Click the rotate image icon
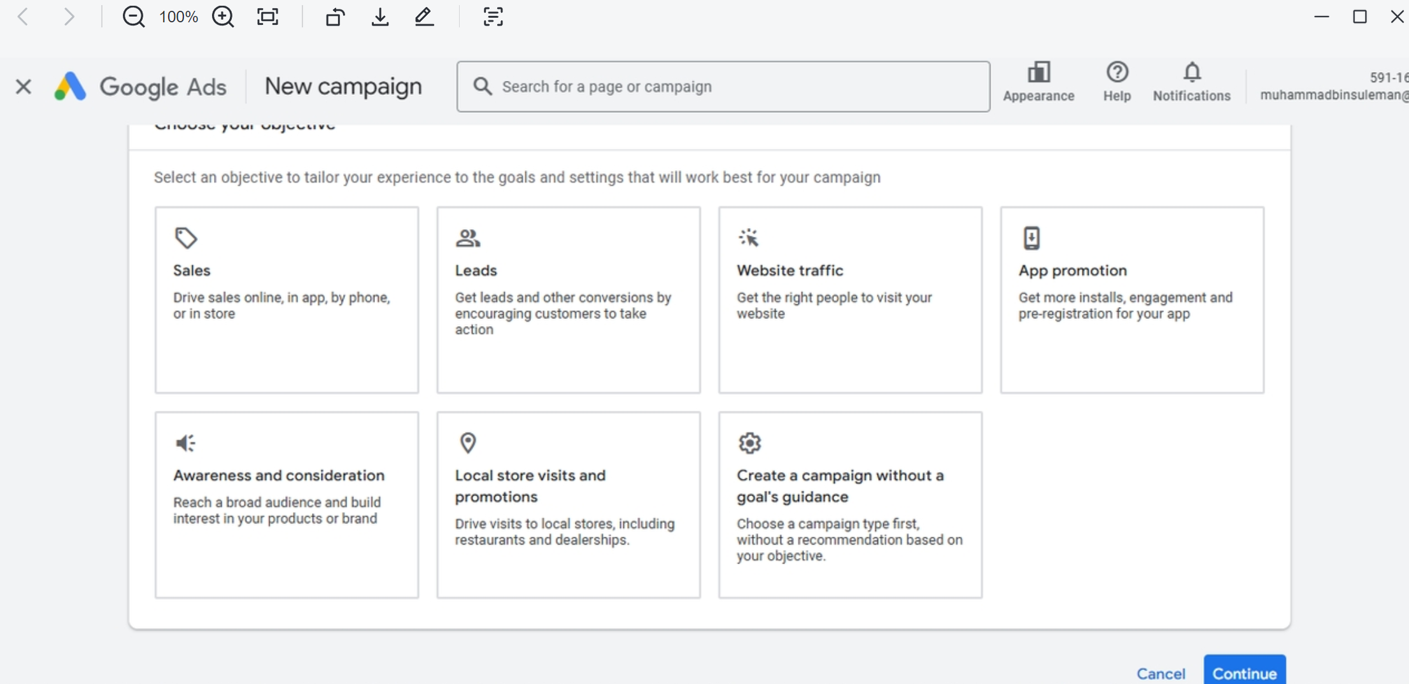This screenshot has width=1409, height=684. [335, 17]
